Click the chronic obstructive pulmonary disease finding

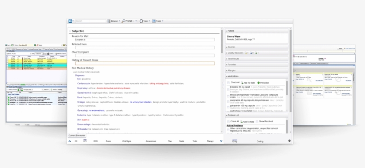(x=114, y=88)
